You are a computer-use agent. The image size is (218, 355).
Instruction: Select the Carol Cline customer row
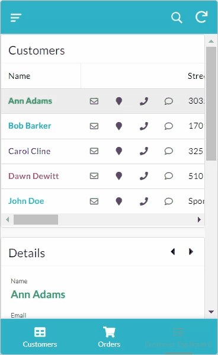[102, 151]
